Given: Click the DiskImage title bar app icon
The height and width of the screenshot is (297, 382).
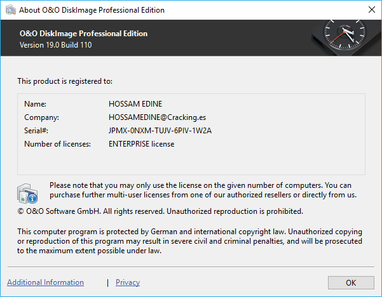Looking at the screenshot, I should pos(10,10).
